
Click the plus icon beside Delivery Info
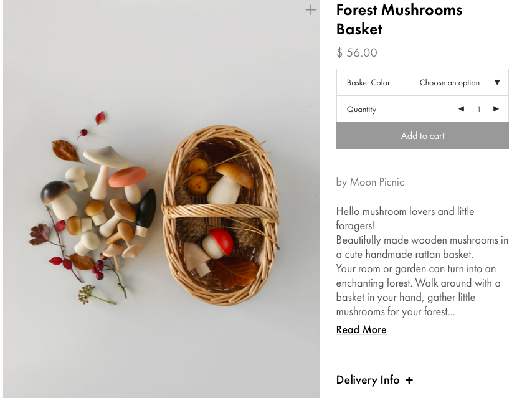409,380
